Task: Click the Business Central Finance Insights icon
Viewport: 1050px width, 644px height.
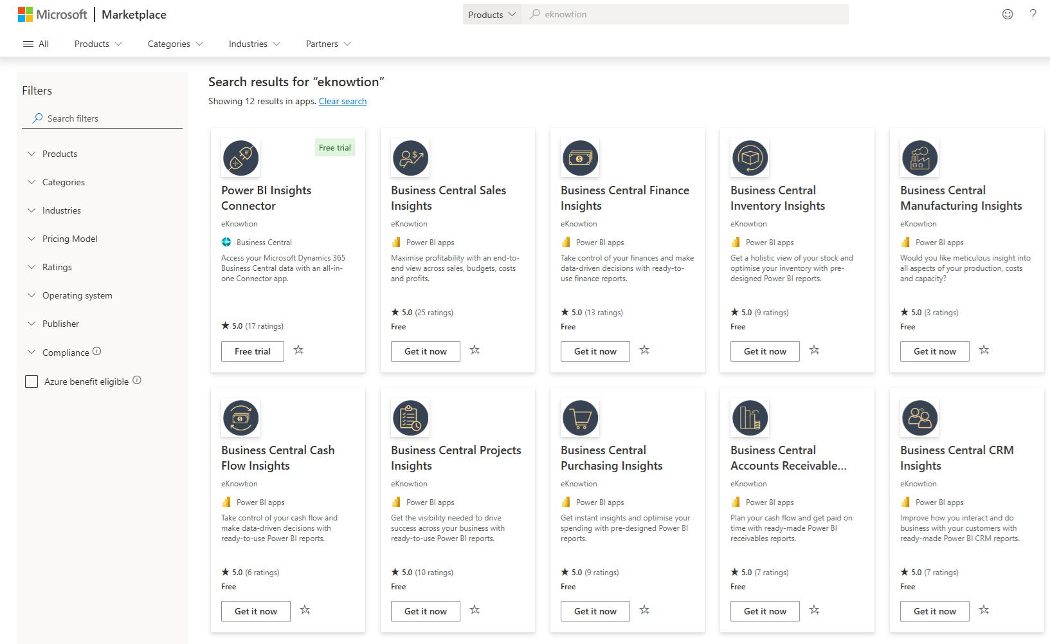Action: point(580,158)
